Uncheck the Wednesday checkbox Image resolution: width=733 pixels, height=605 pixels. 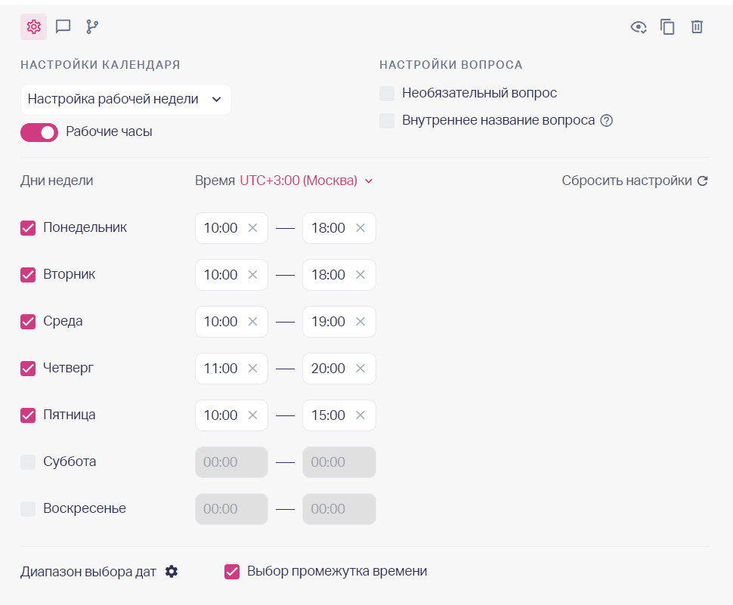28,322
